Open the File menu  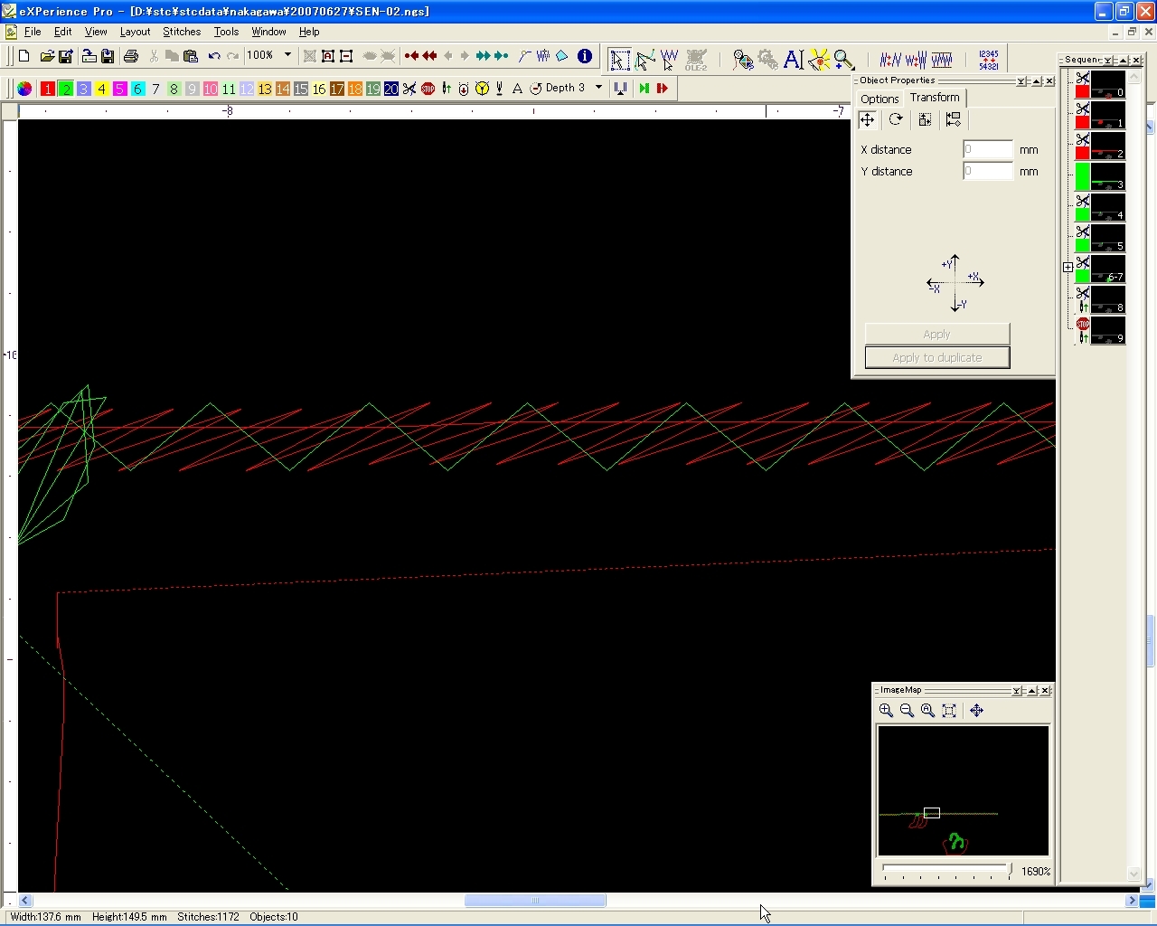coord(33,32)
